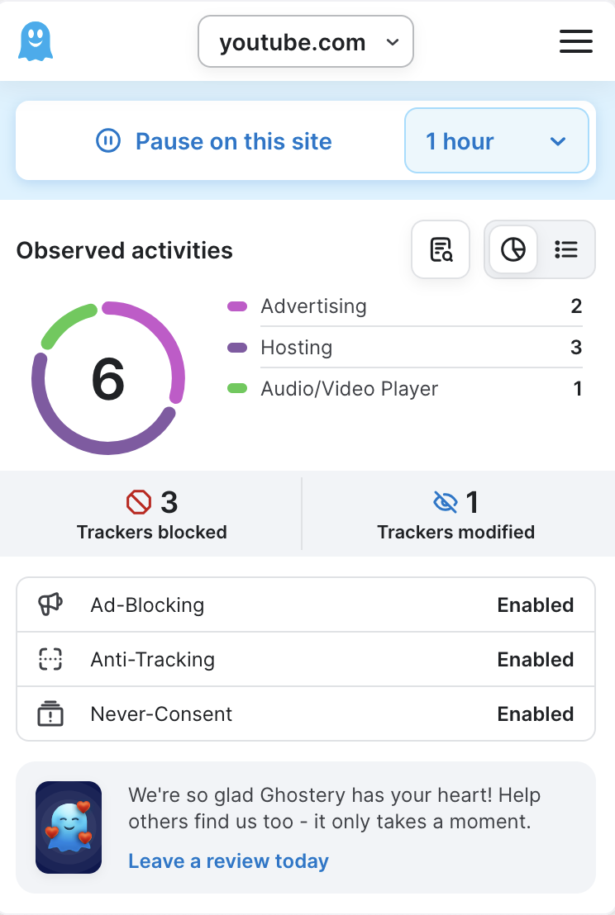
Task: Select the pie chart view icon
Action: pyautogui.click(x=513, y=249)
